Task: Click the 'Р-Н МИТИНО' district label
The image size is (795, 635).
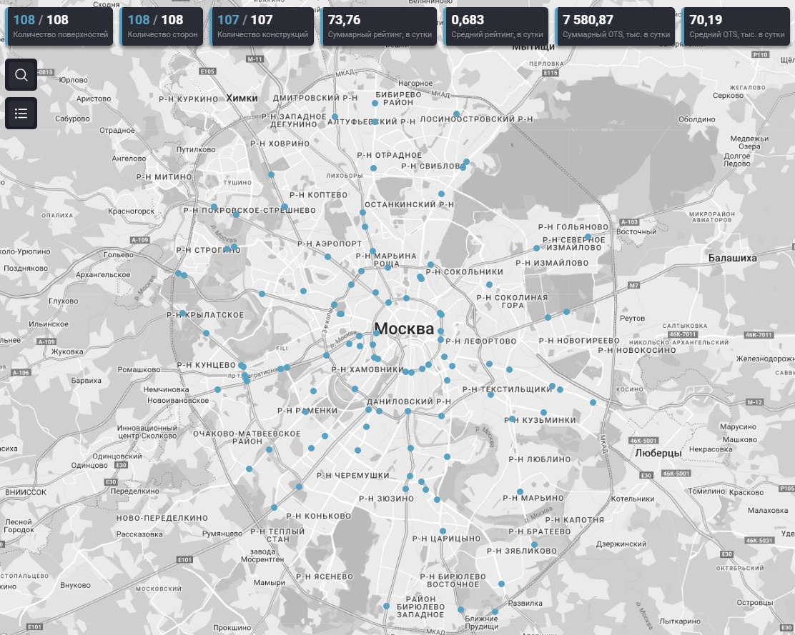Action: (x=164, y=177)
